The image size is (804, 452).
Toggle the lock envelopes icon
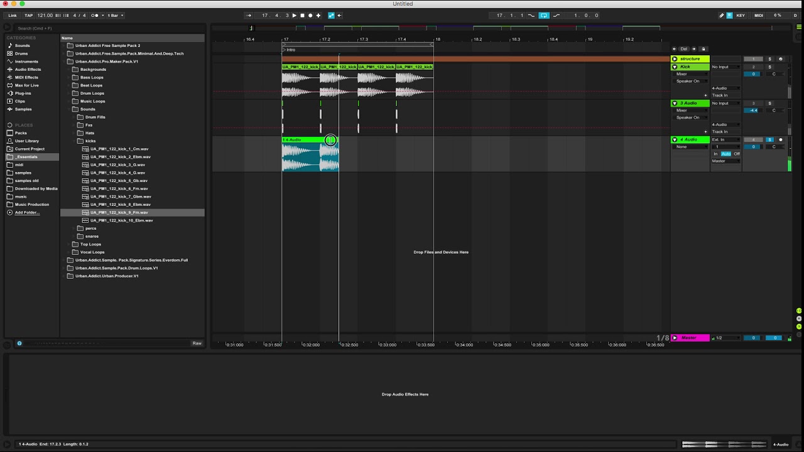pyautogui.click(x=703, y=49)
